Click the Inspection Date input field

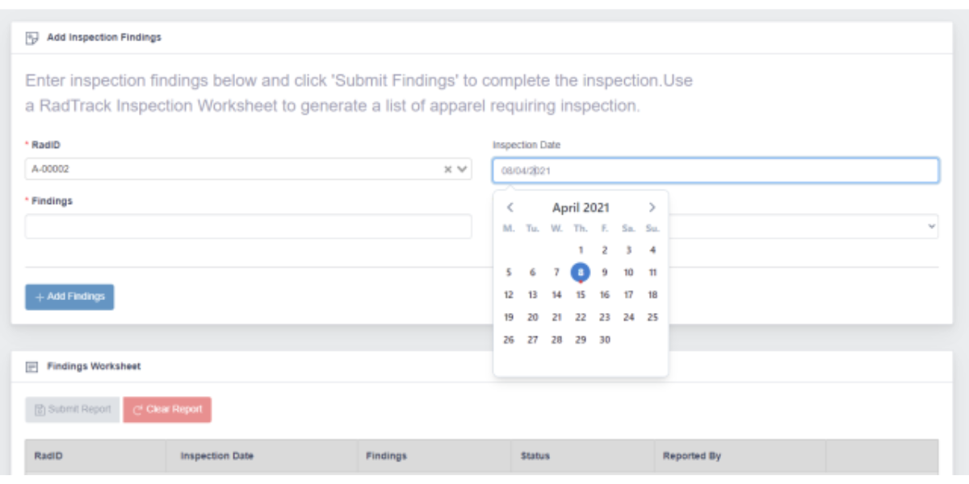(x=715, y=170)
